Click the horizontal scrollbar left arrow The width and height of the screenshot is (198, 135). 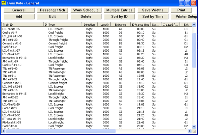[x=4, y=131]
